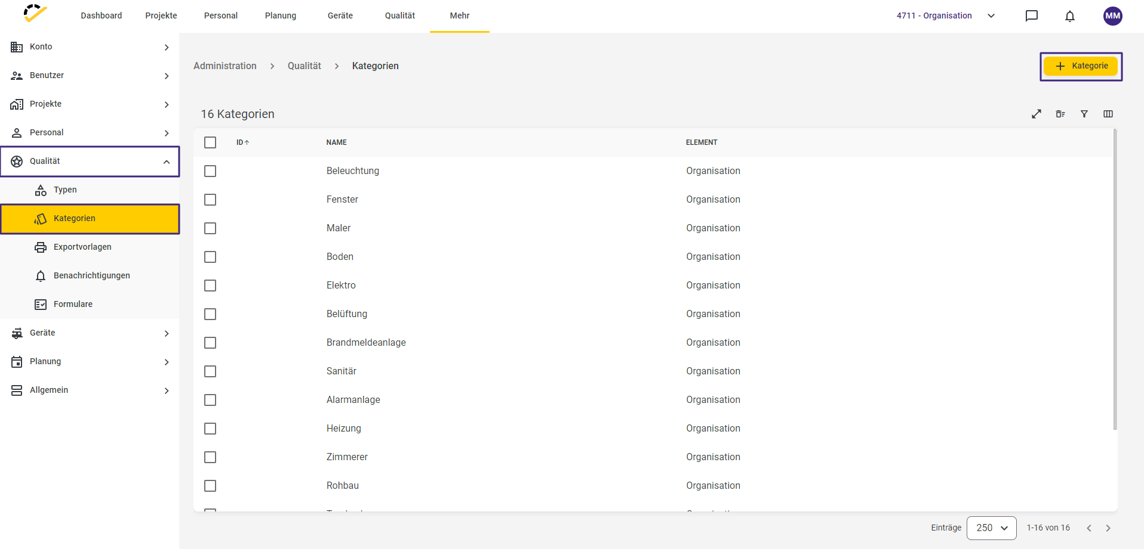
Task: Click the Formulare form icon
Action: point(41,305)
